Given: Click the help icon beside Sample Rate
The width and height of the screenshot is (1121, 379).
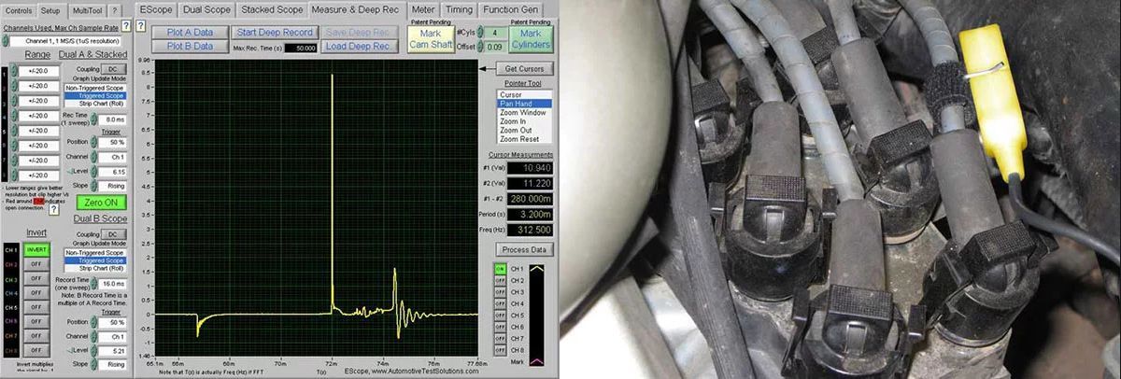Looking at the screenshot, I should (x=125, y=26).
